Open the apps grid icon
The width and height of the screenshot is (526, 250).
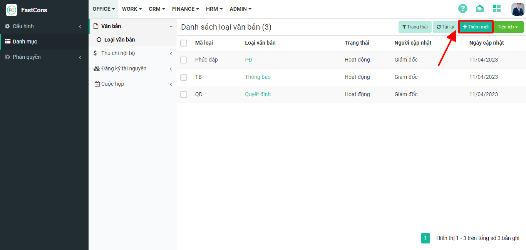pyautogui.click(x=497, y=9)
